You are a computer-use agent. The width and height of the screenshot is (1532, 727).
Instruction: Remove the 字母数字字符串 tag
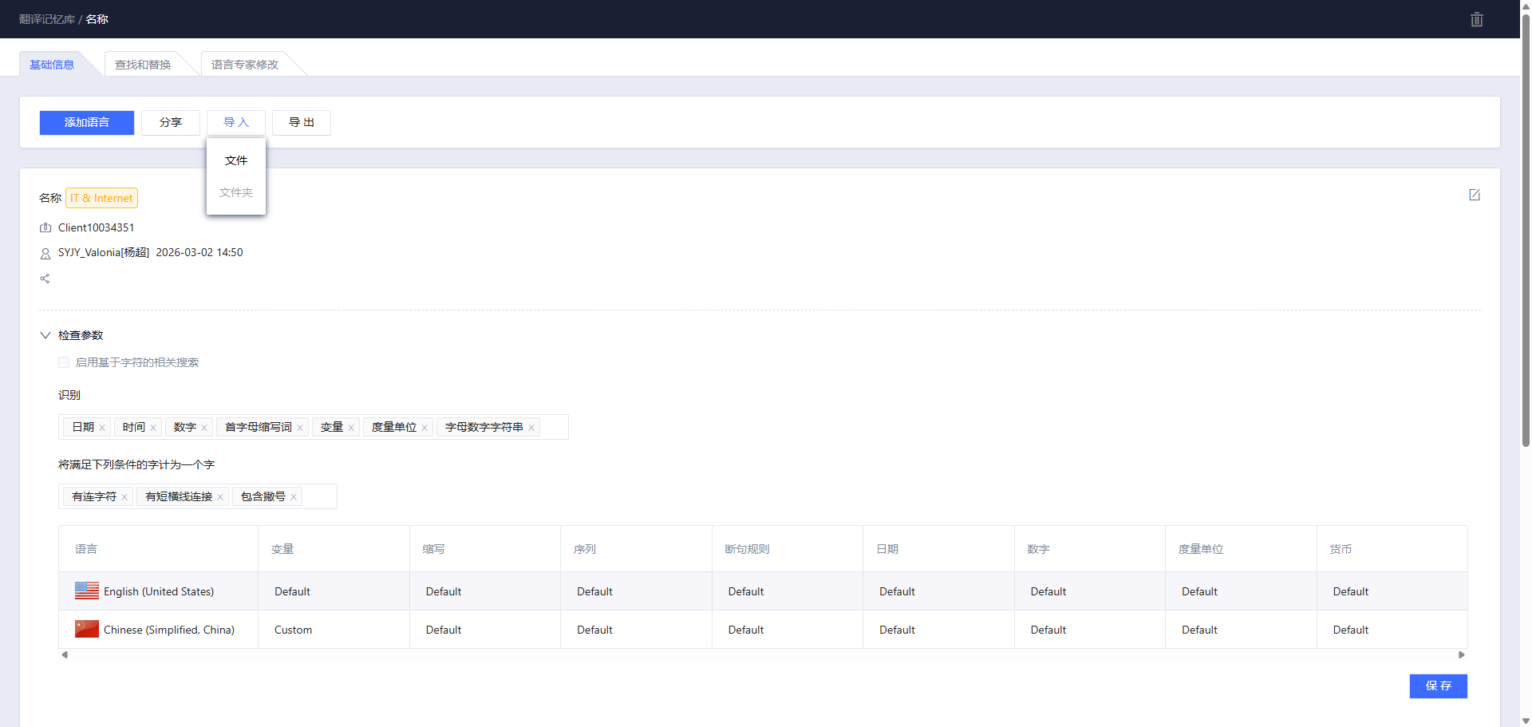(x=531, y=428)
